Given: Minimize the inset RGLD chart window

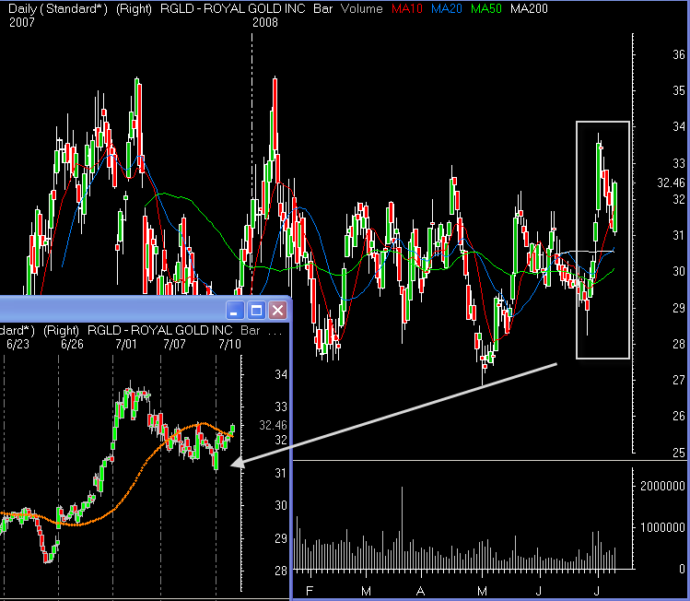Looking at the screenshot, I should click(x=235, y=311).
